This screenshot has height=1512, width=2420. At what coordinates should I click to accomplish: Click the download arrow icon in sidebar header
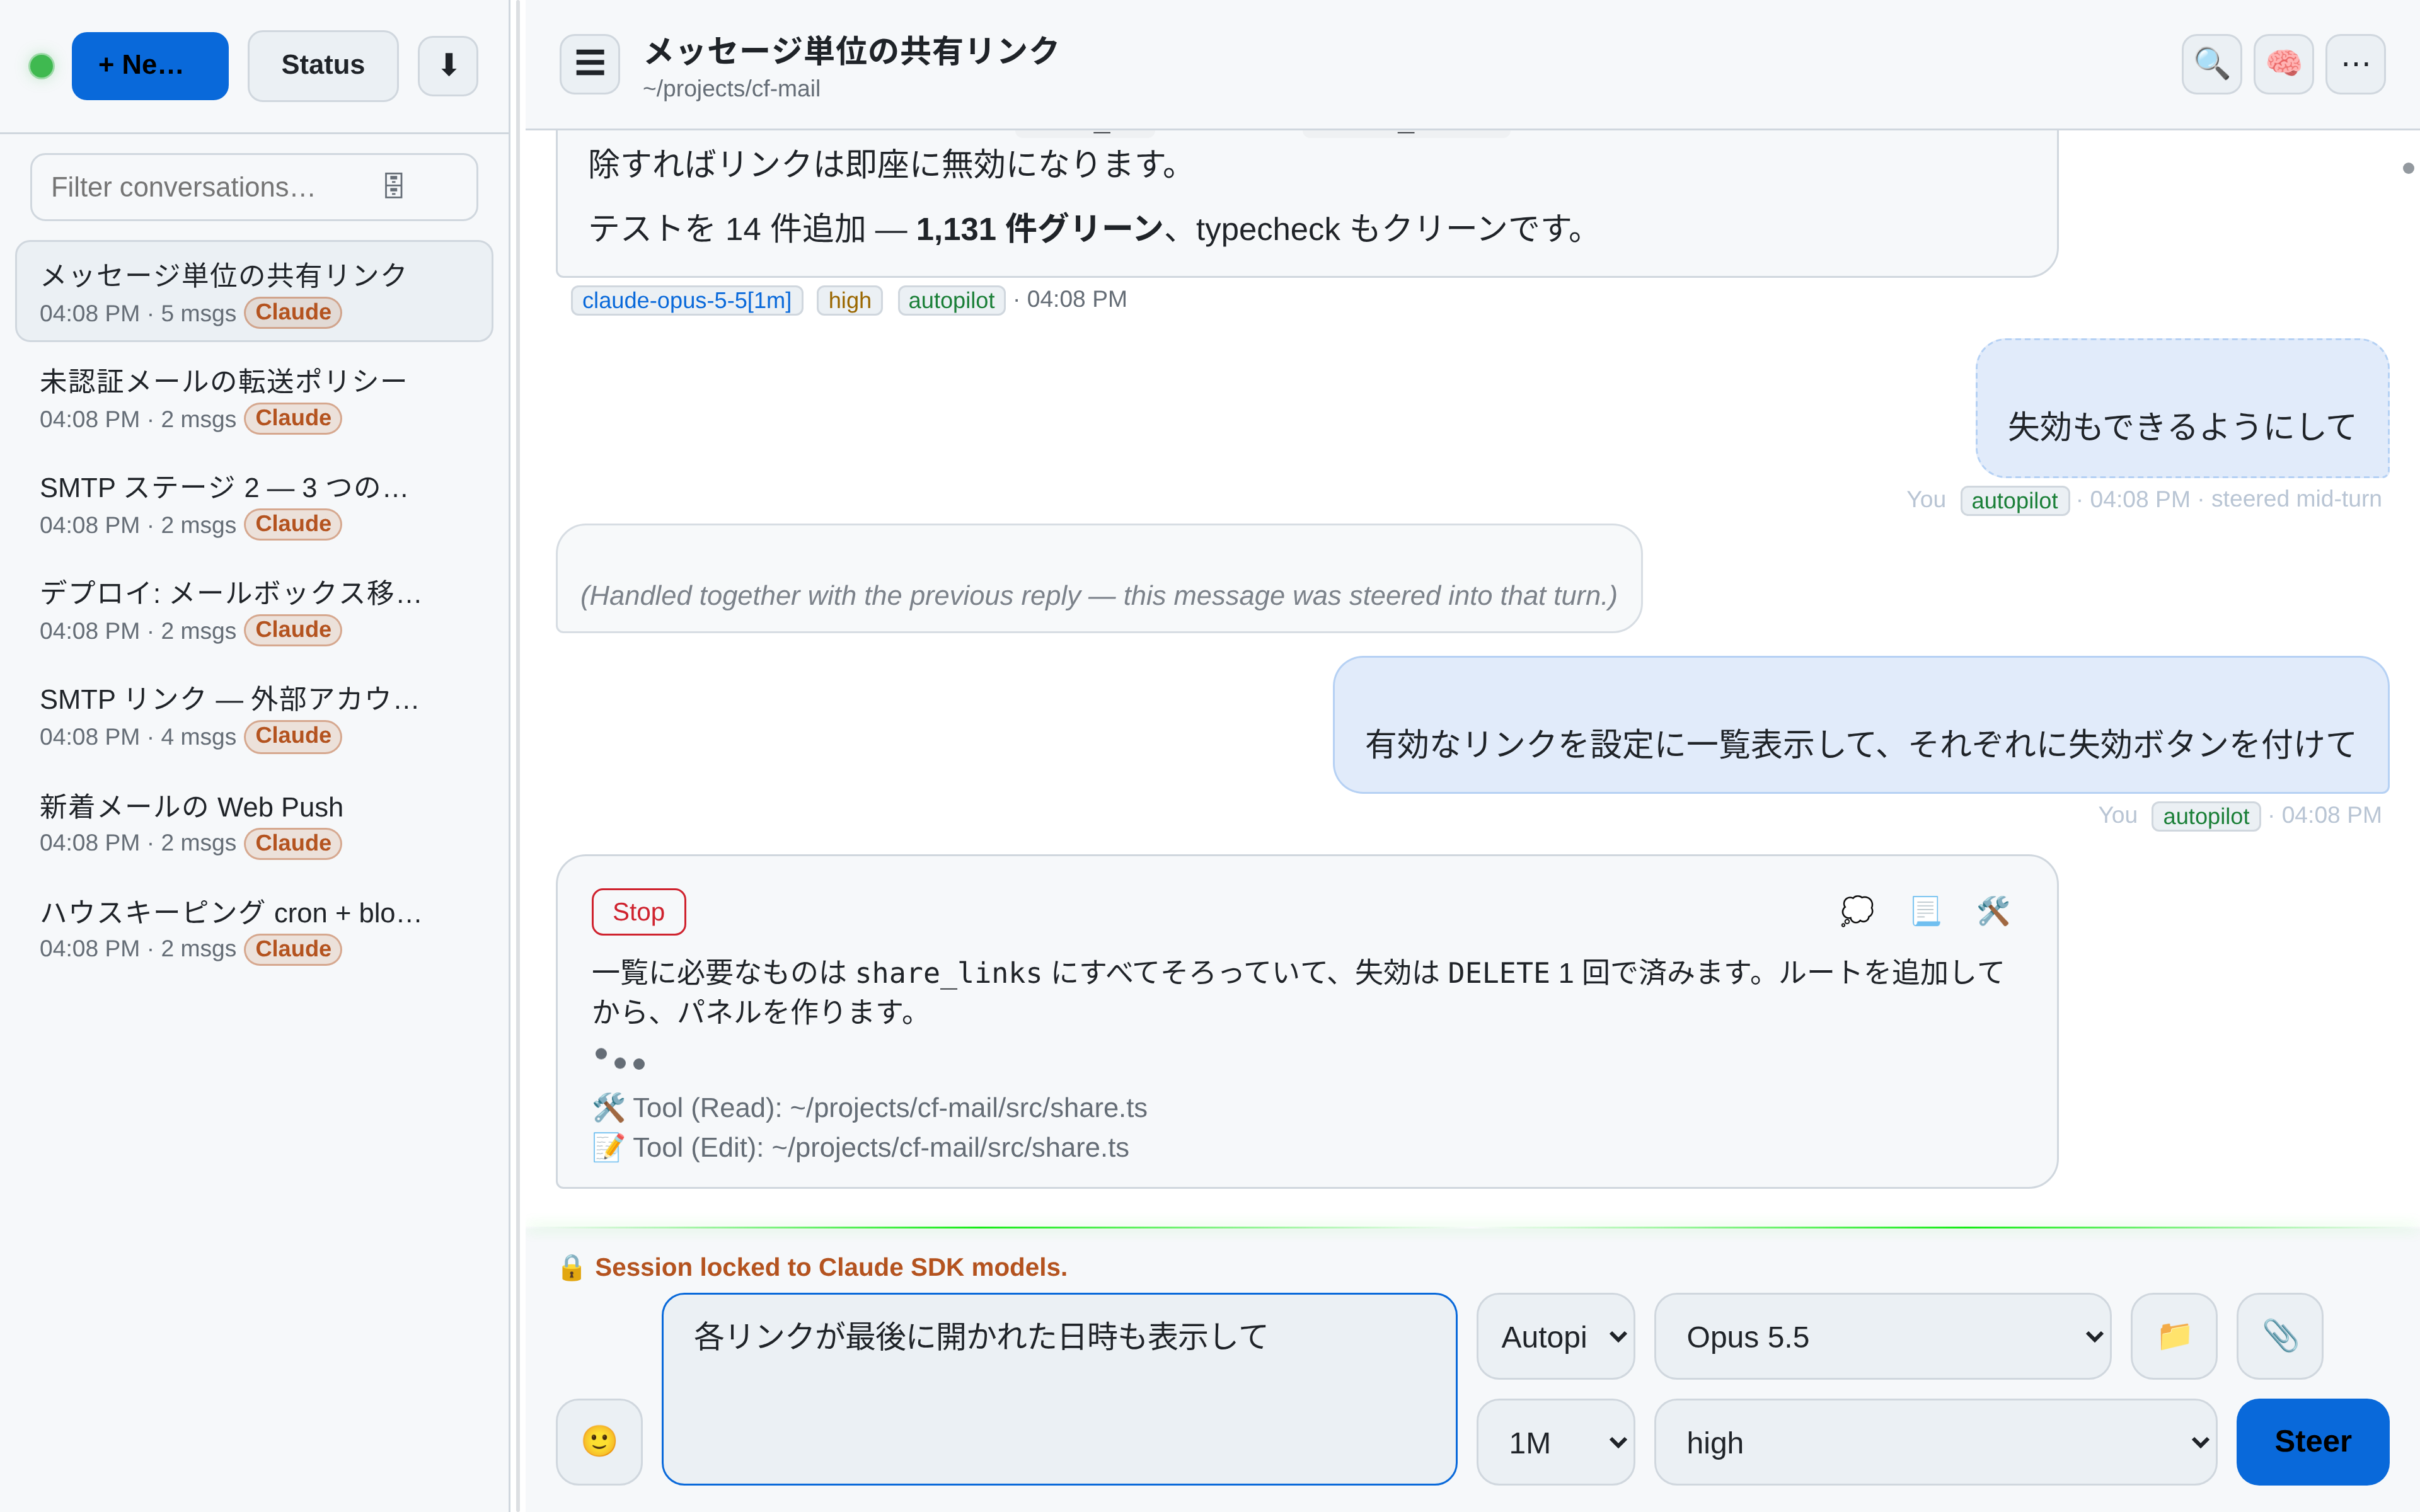coord(448,66)
